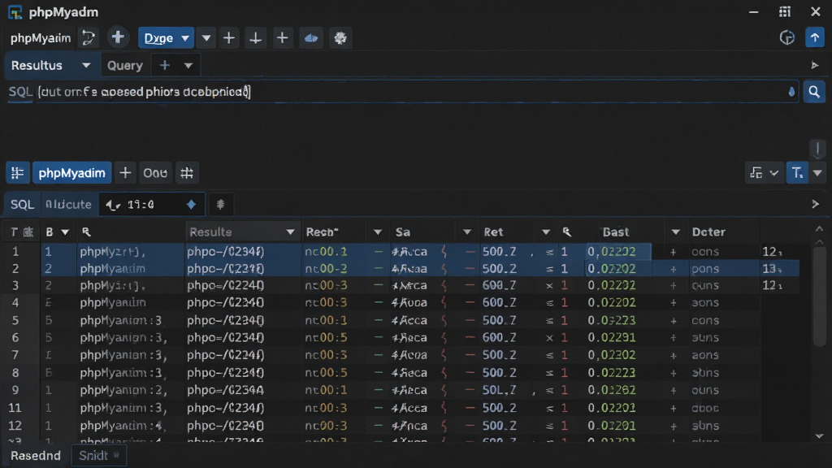Image resolution: width=832 pixels, height=468 pixels.
Task: Click the circular icon beside the up-arrow button
Action: tap(786, 37)
